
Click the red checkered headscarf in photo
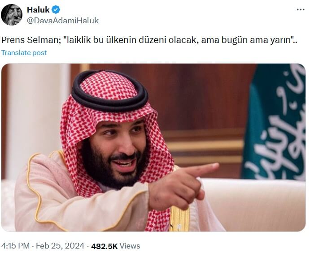[112, 90]
